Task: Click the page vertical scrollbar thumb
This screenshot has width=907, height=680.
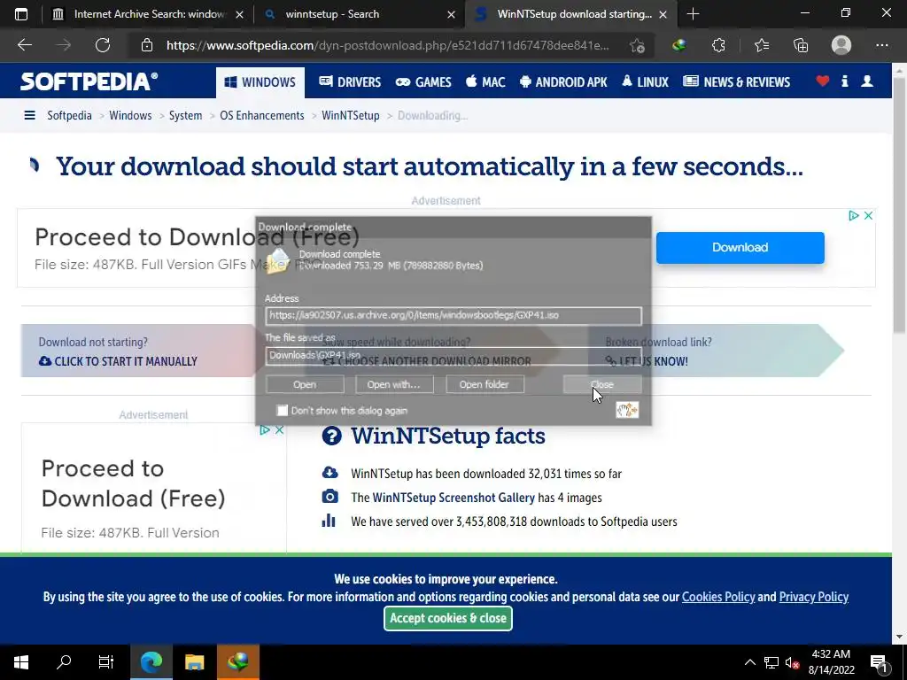Action: pos(899,205)
